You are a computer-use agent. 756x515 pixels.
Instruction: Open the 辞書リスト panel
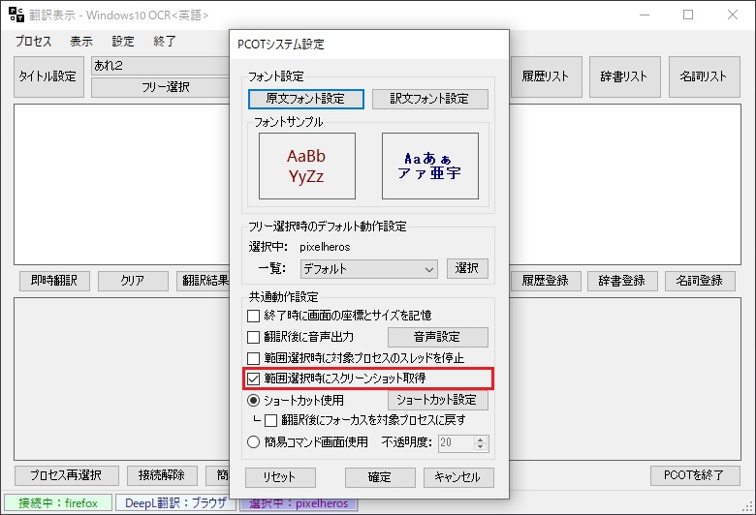pyautogui.click(x=624, y=76)
